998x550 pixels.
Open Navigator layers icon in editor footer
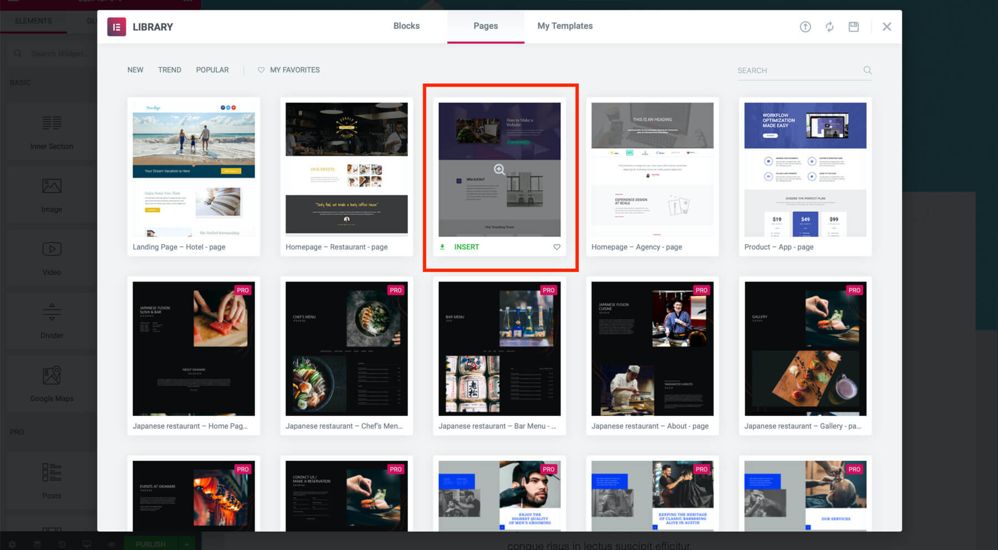37,544
